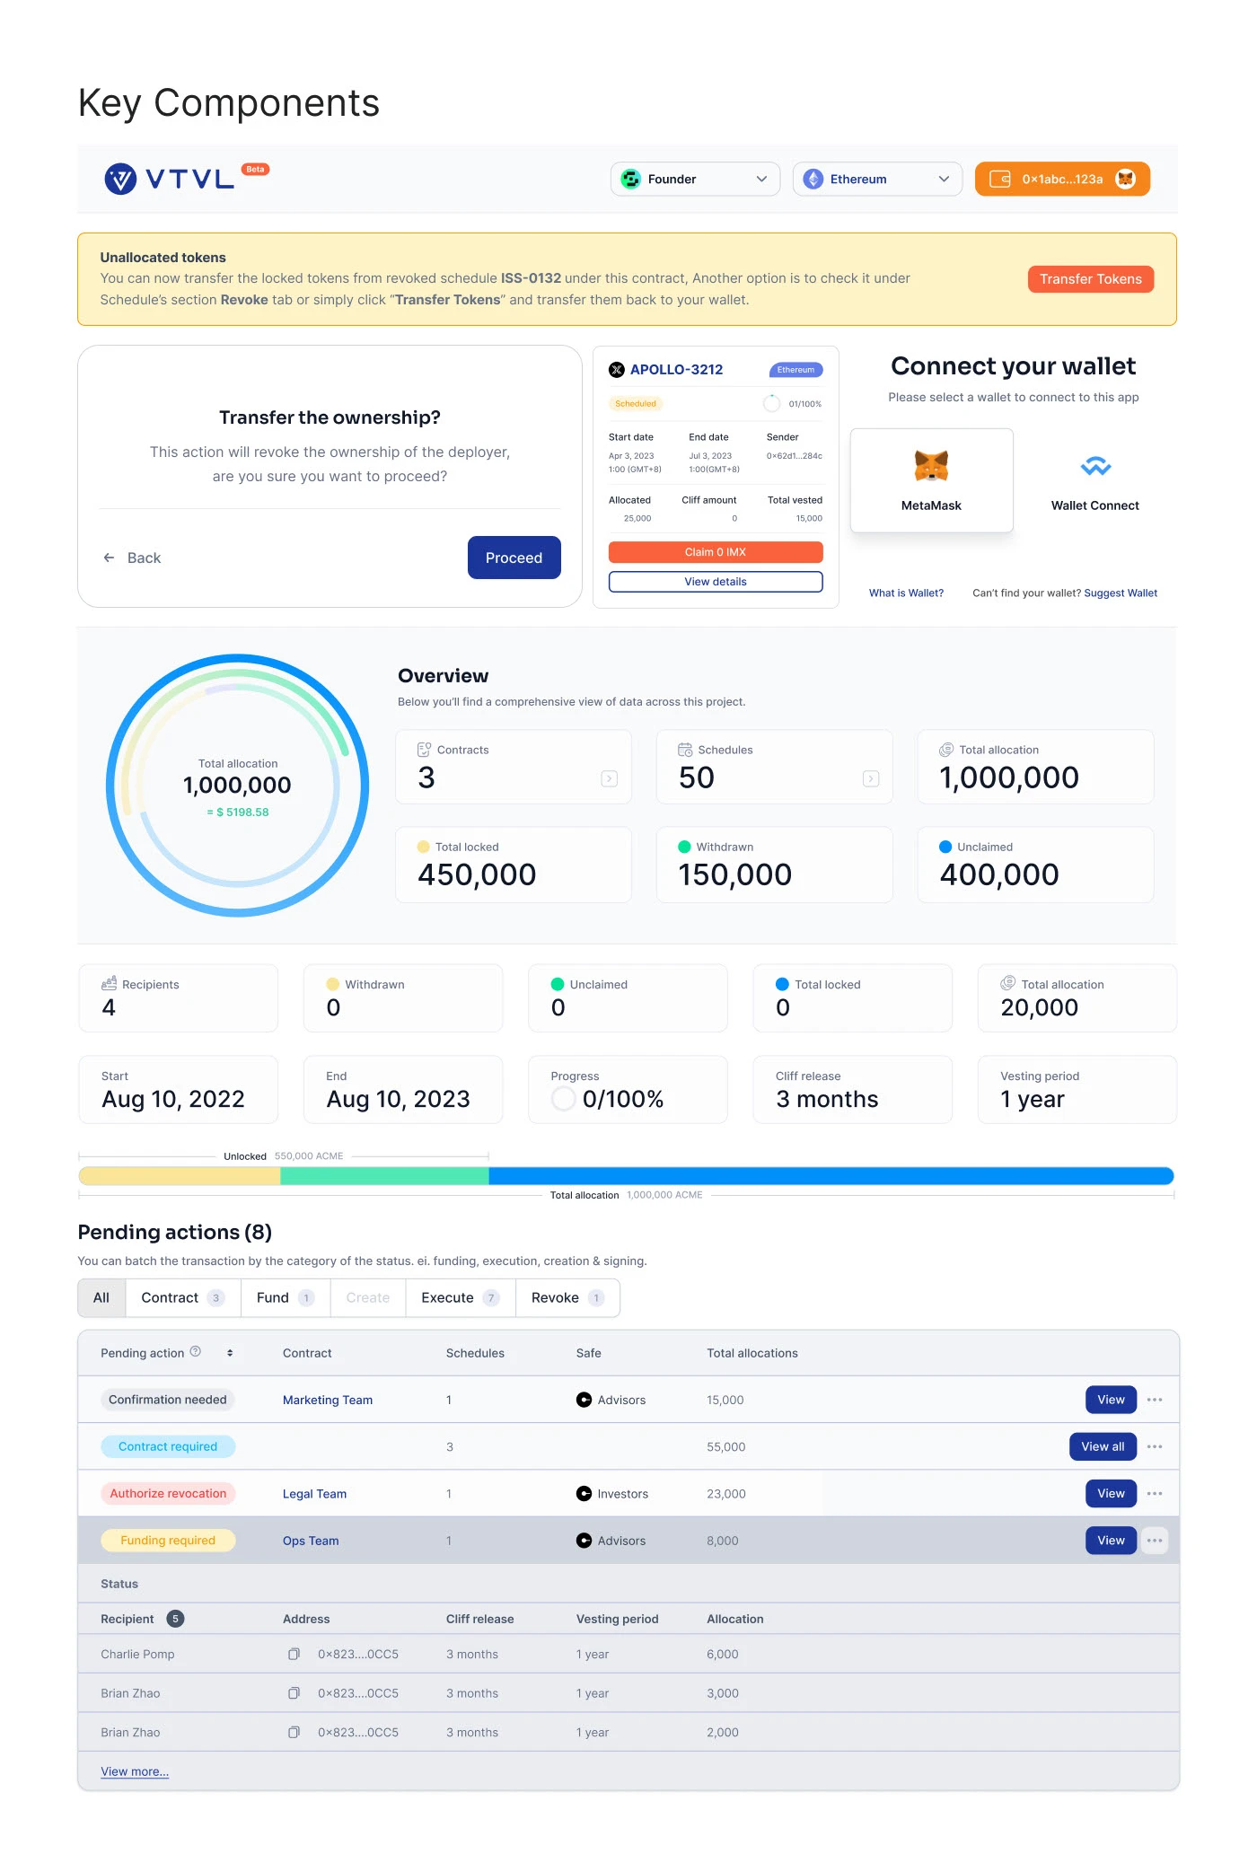1257x1871 pixels.
Task: Click the Recipients people icon
Action: point(110,984)
